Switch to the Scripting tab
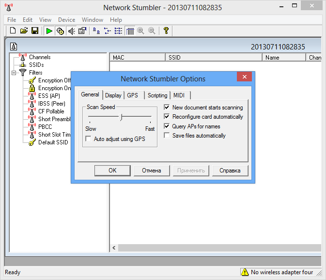This screenshot has width=326, height=280. pos(157,95)
